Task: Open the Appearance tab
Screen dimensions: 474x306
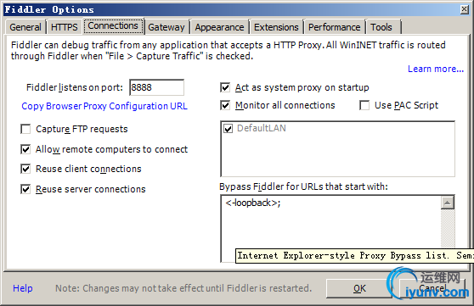Action: (219, 27)
